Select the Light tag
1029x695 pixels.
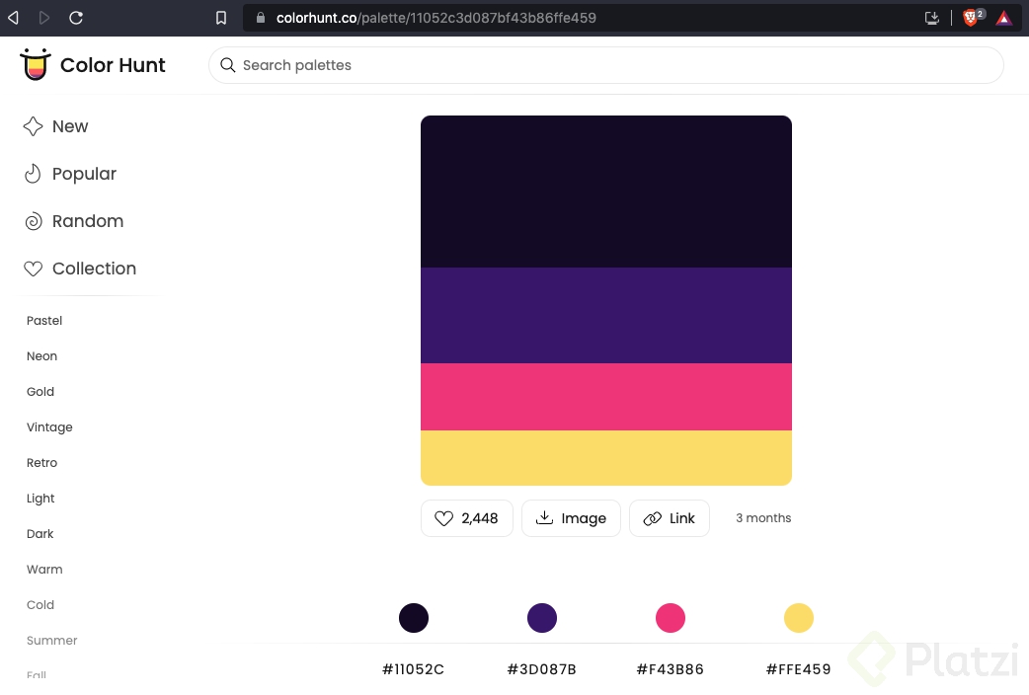[40, 499]
